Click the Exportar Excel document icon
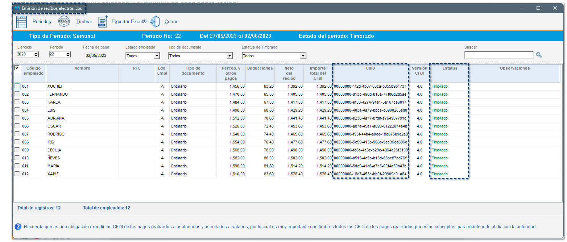567x242 pixels. click(x=103, y=22)
